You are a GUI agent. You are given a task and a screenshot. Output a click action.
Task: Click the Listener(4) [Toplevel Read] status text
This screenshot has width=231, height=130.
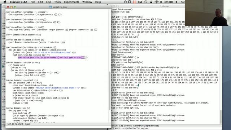tap(146, 126)
